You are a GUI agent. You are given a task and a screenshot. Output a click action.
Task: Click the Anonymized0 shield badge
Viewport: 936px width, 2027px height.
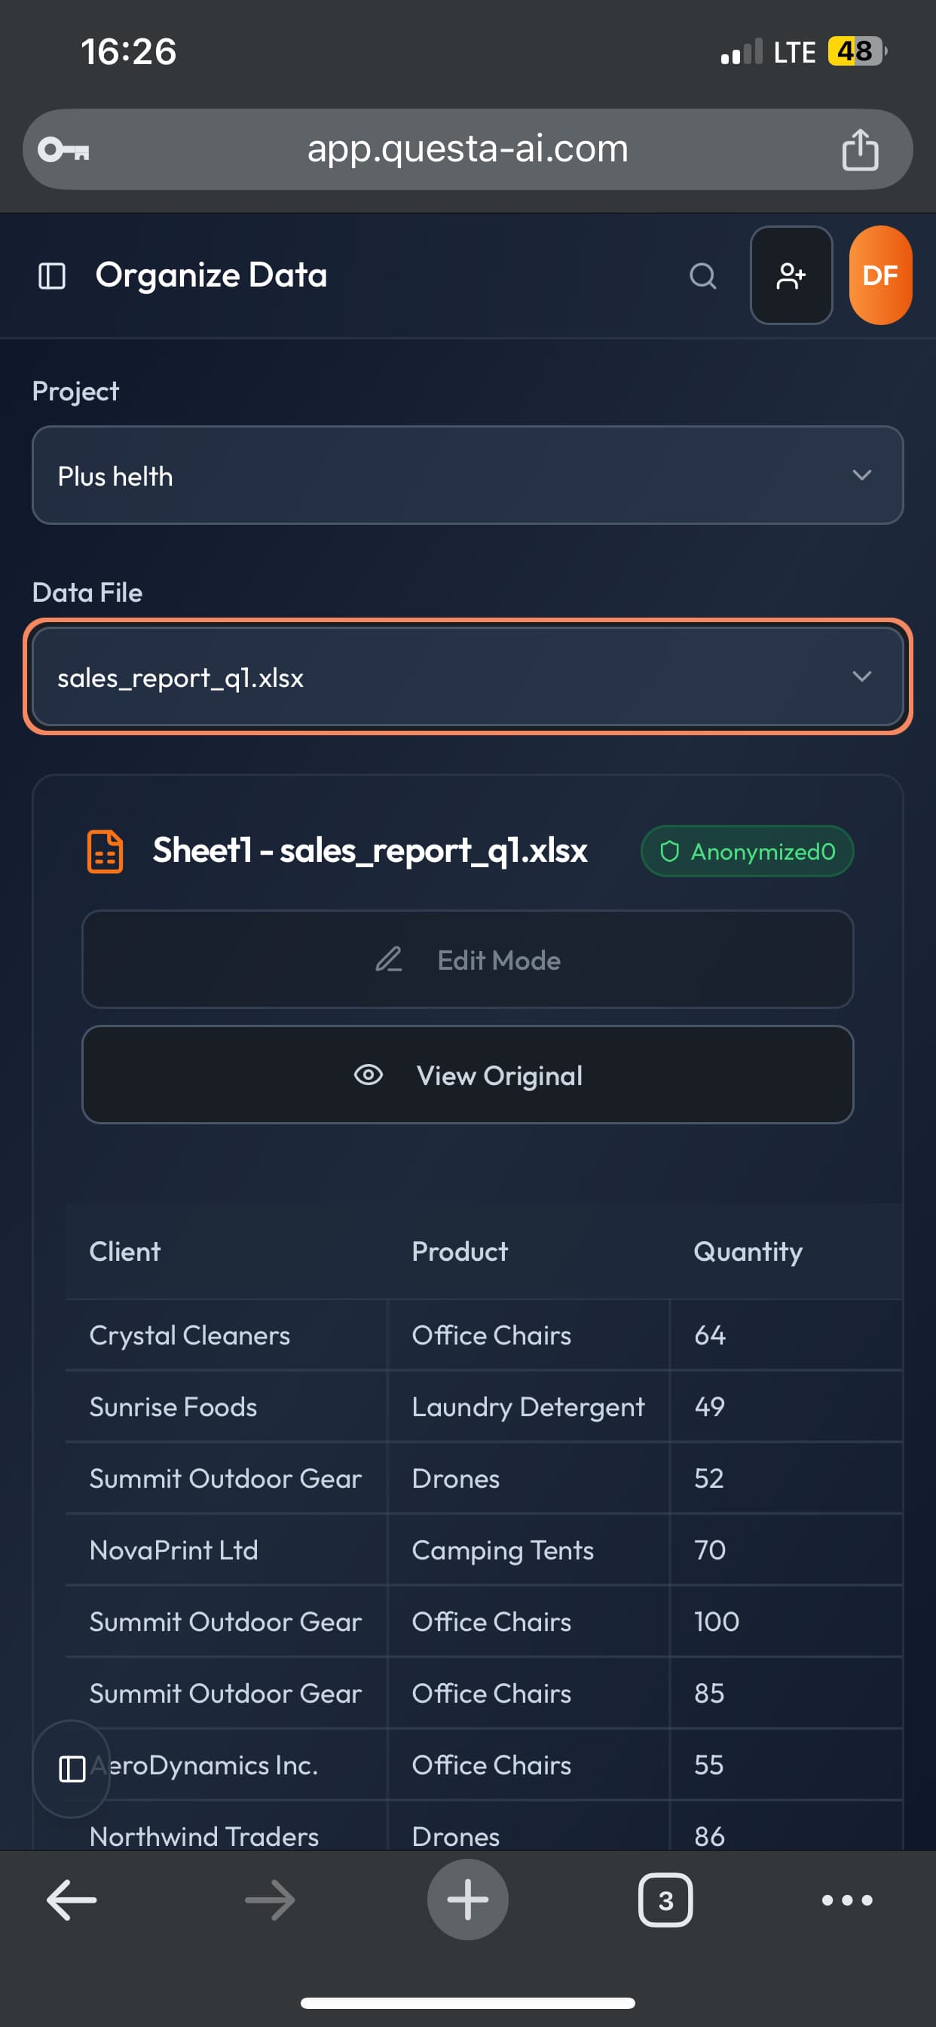[x=746, y=851]
